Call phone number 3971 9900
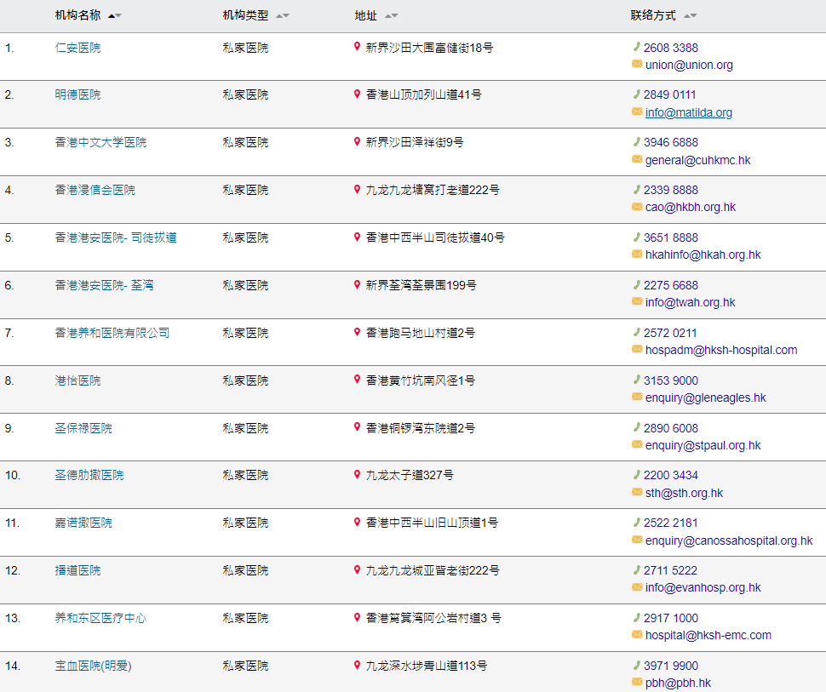This screenshot has height=692, width=826. (671, 666)
